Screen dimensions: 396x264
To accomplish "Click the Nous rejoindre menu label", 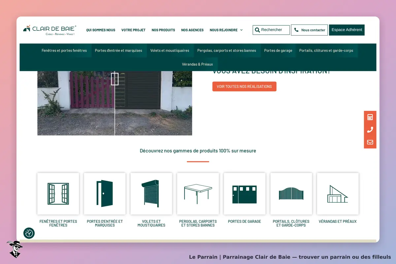I will (224, 30).
